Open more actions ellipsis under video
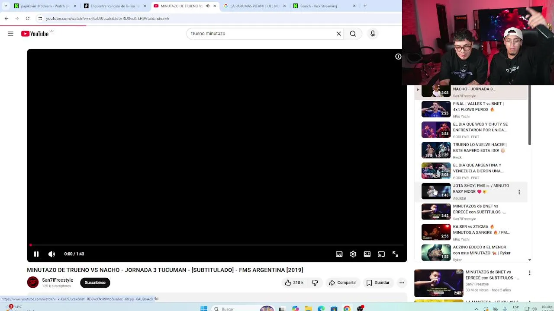The image size is (554, 311). (402, 282)
